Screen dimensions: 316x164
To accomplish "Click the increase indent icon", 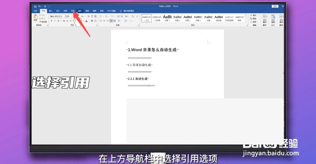I will click(122, 16).
